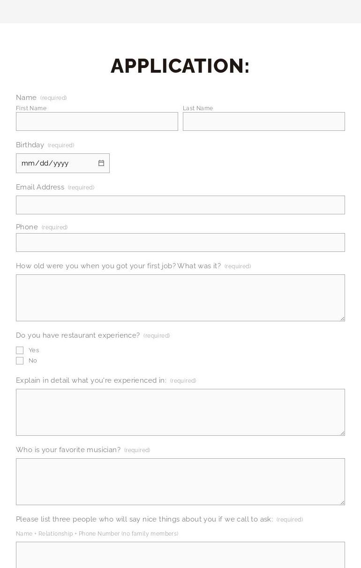Viewport: 361px width, 568px height.
Task: Focus the Phone number field
Action: click(180, 242)
